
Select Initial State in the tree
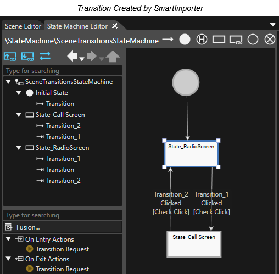(x=52, y=93)
